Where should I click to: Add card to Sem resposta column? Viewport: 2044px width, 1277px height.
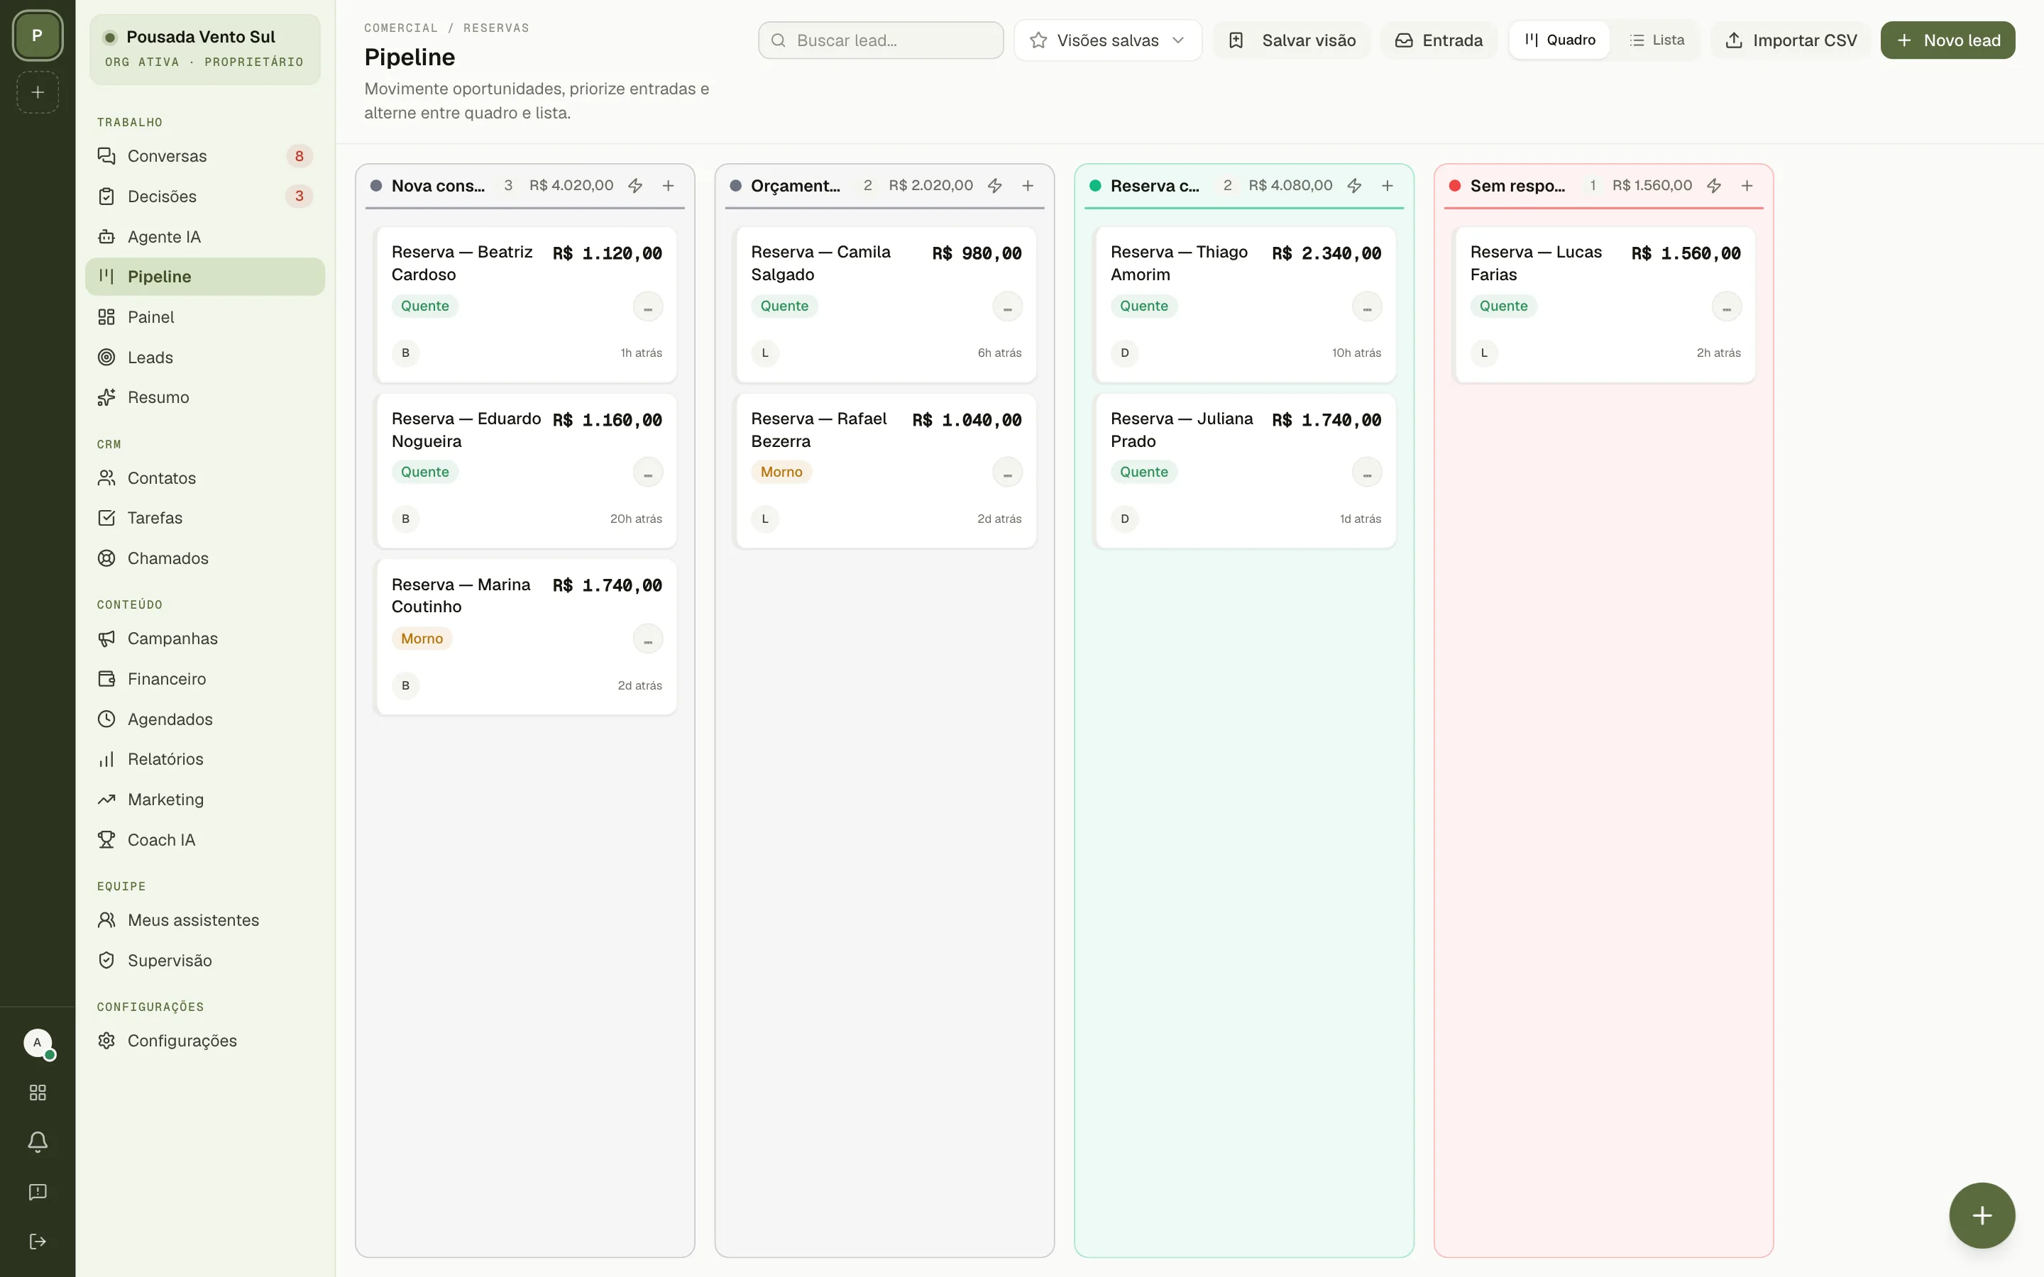tap(1747, 186)
